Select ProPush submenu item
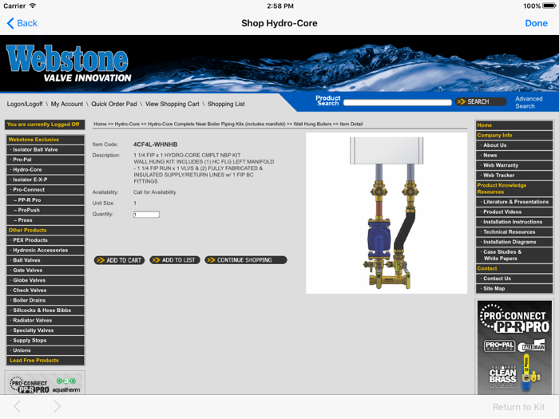 tap(46, 210)
